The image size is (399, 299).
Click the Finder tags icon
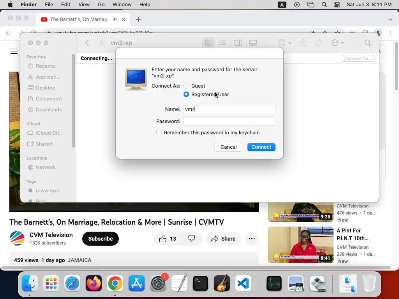319,43
